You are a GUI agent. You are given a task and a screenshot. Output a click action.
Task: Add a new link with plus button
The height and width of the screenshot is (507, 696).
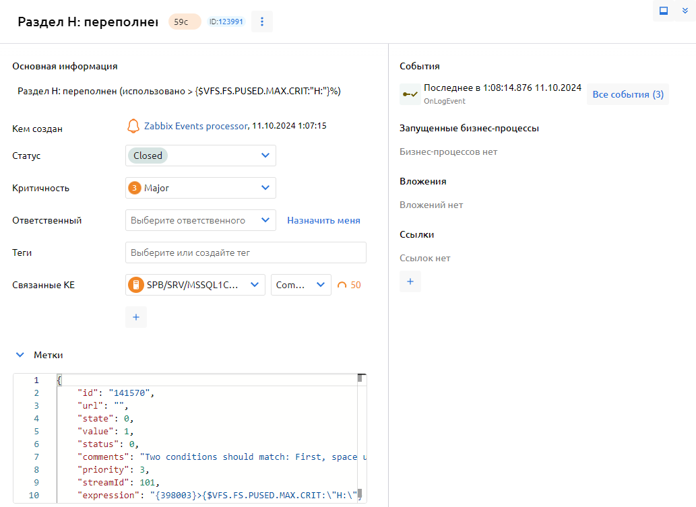point(410,281)
